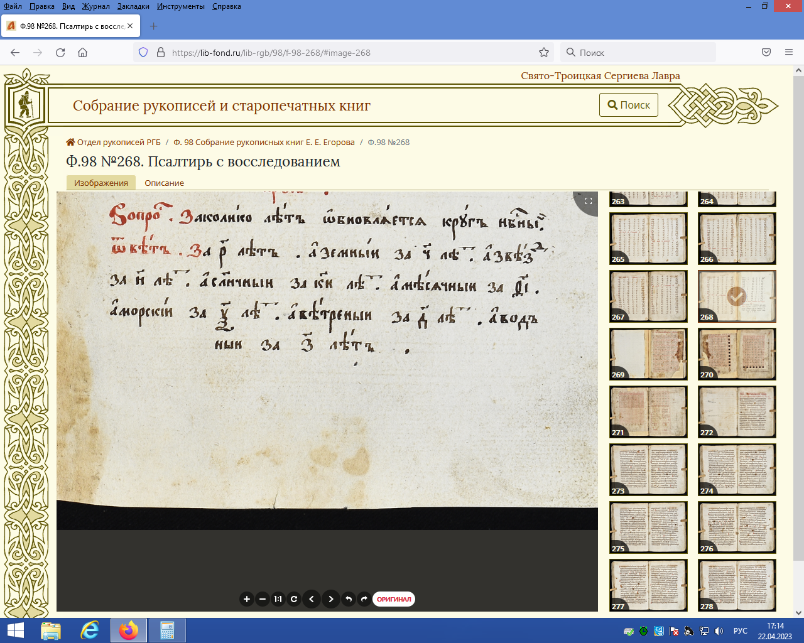Set image to 1:1 scale
Image resolution: width=804 pixels, height=643 pixels.
pos(278,599)
